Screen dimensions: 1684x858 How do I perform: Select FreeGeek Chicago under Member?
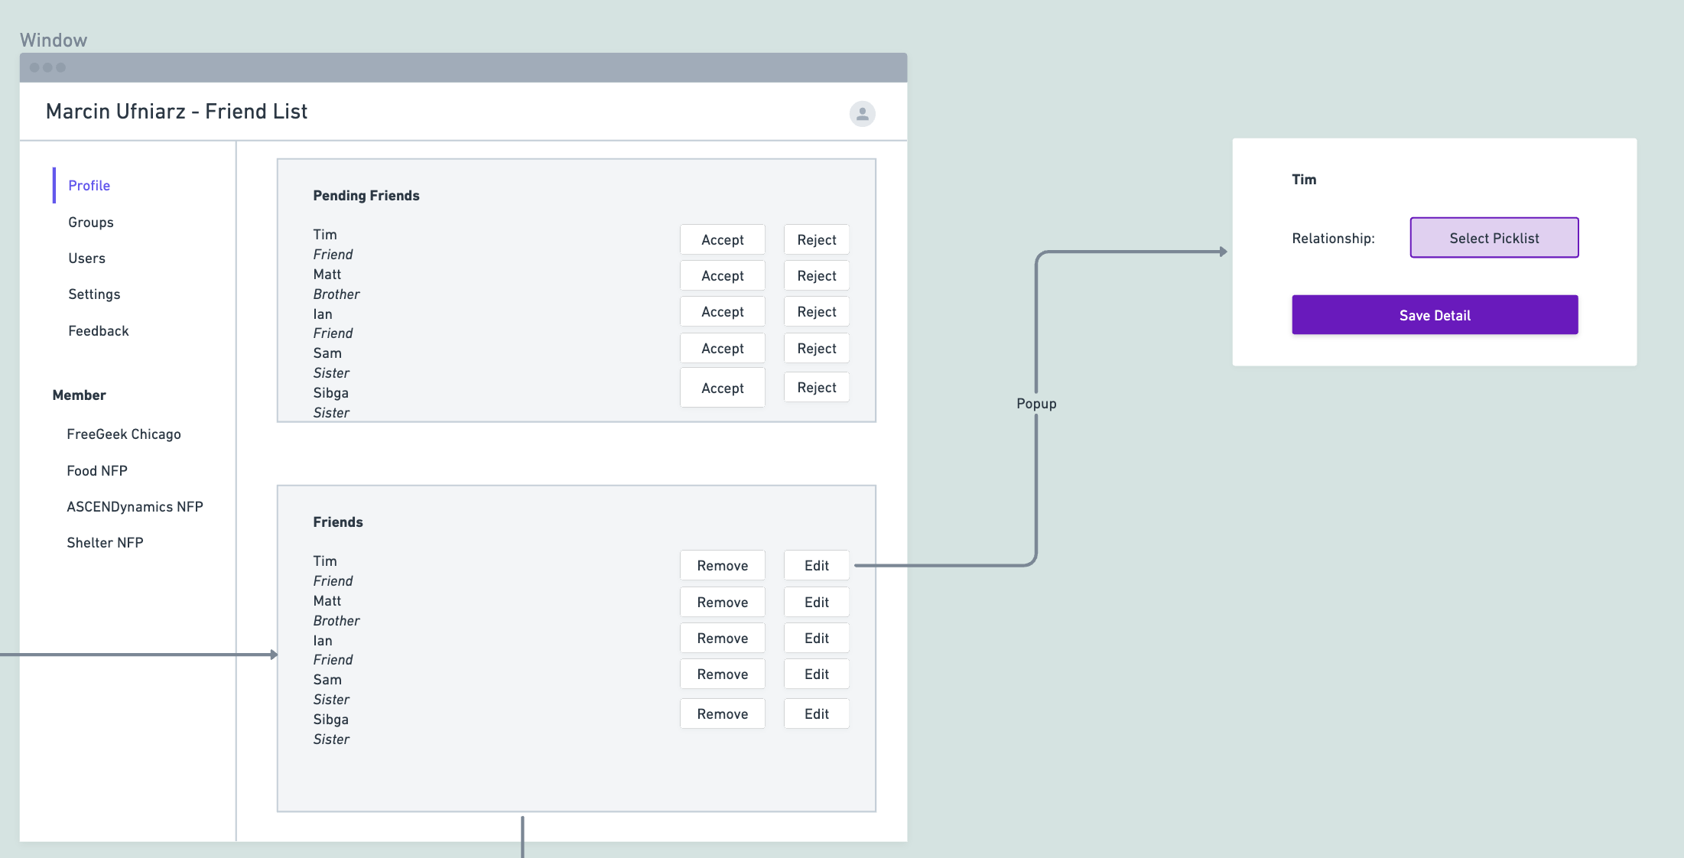click(124, 434)
